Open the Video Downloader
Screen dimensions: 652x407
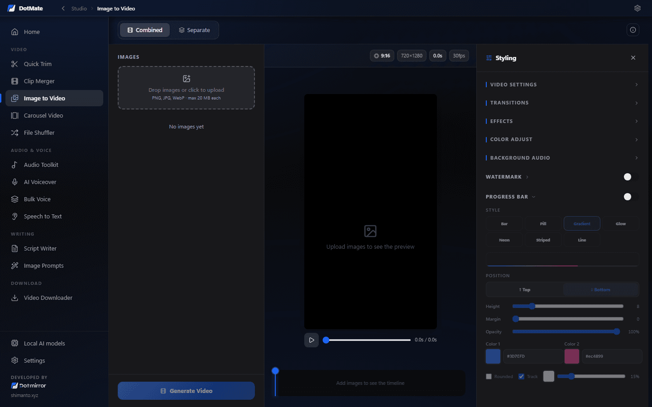(x=54, y=298)
